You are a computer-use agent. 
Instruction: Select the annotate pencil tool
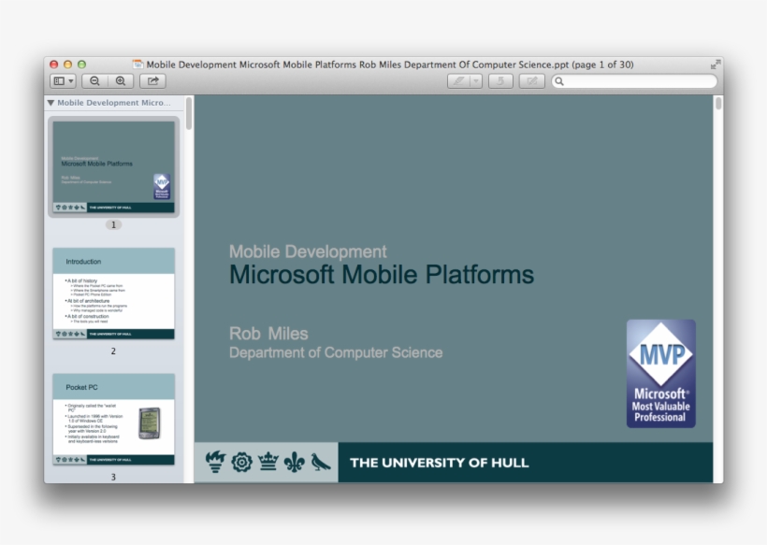pos(458,81)
